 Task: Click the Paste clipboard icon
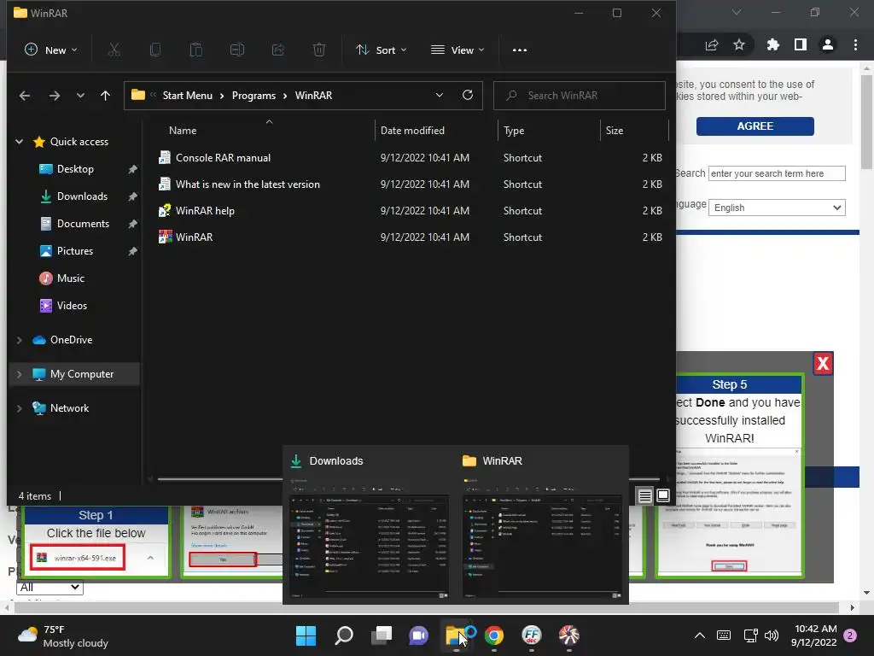(x=195, y=50)
